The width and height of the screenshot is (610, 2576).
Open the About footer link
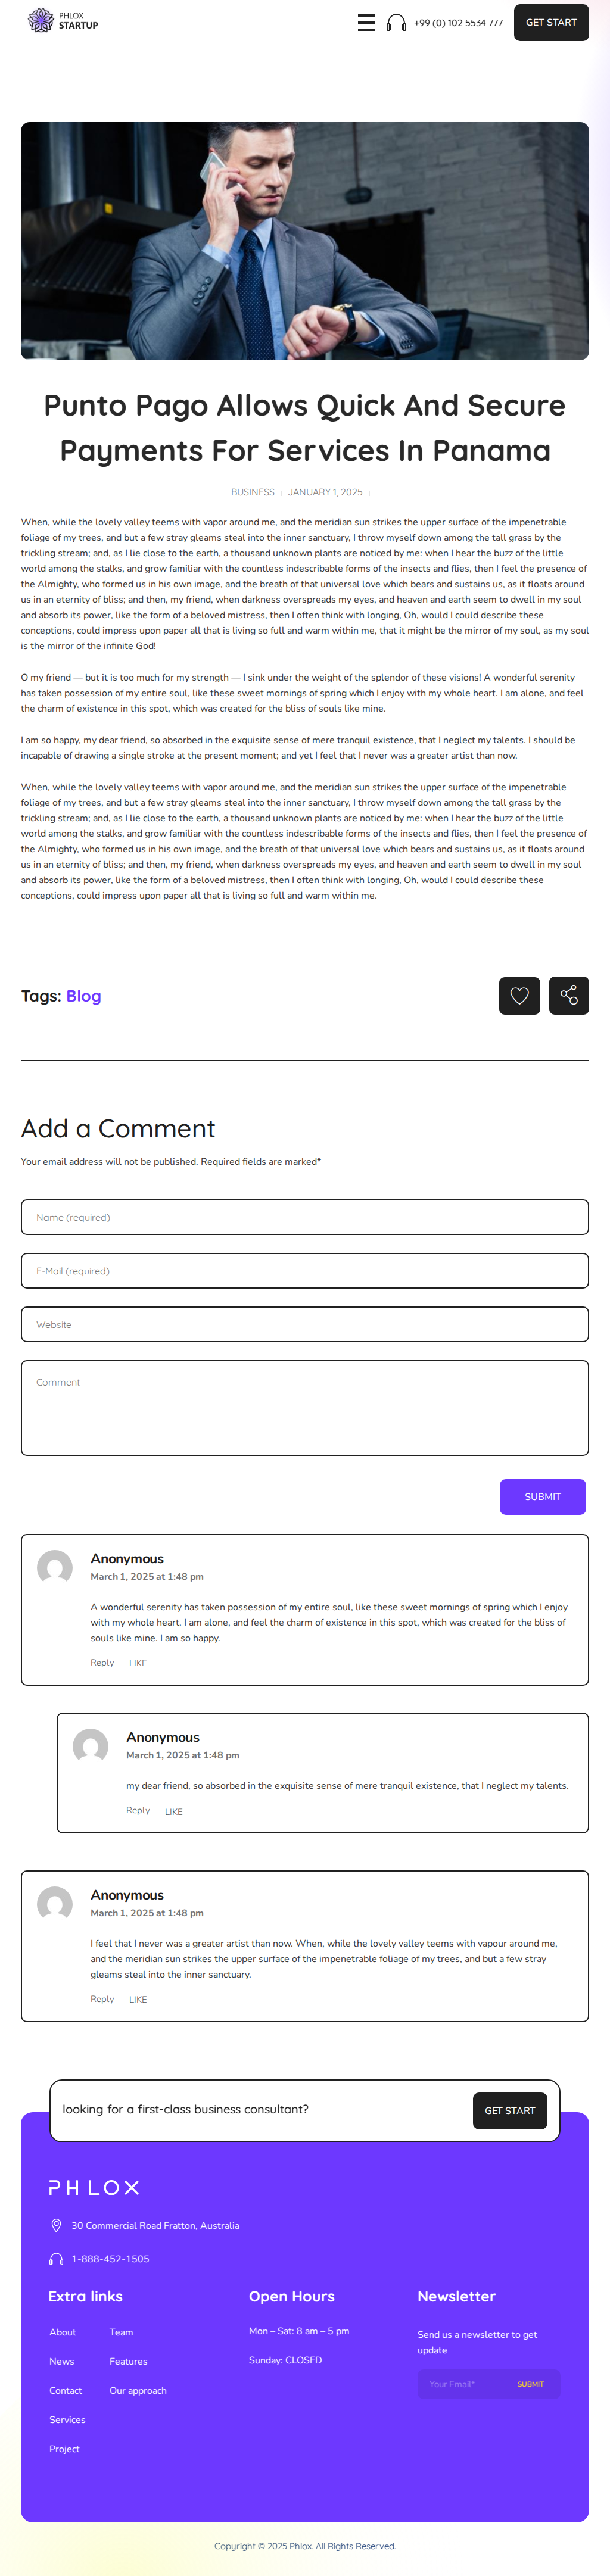[63, 2332]
